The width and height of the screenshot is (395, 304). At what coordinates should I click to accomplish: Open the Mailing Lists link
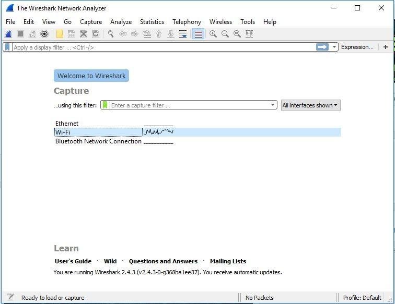228,261
